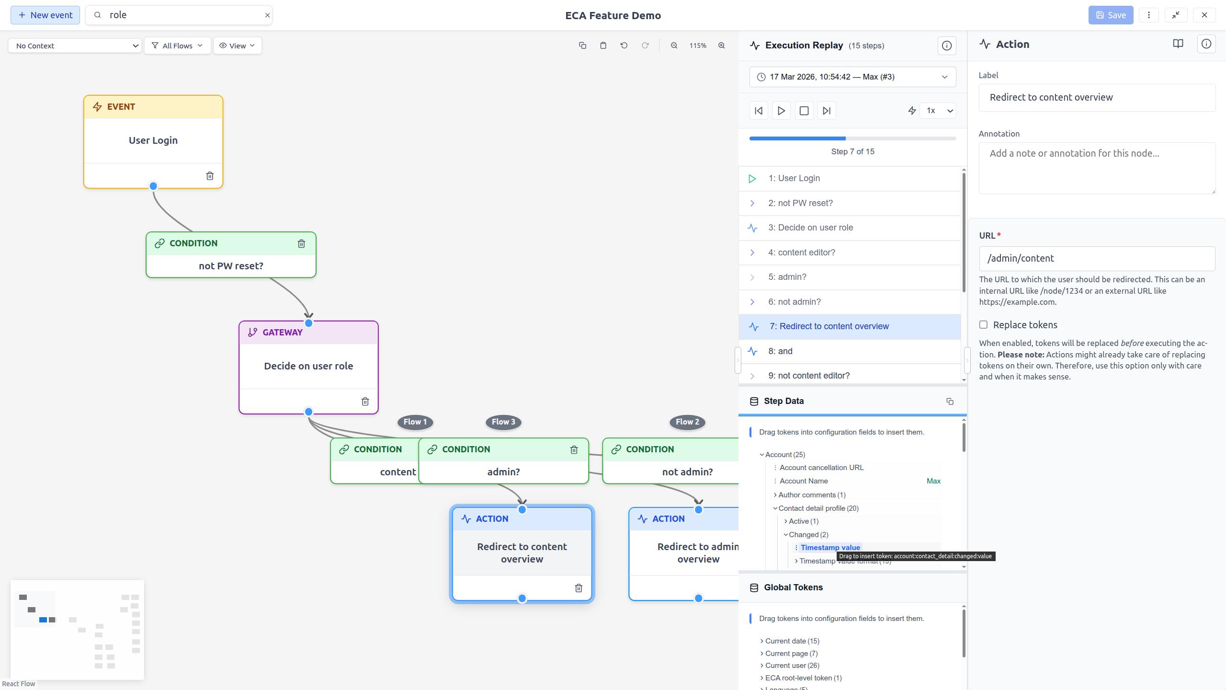Open the No Context dropdown
The height and width of the screenshot is (690, 1226).
75,46
